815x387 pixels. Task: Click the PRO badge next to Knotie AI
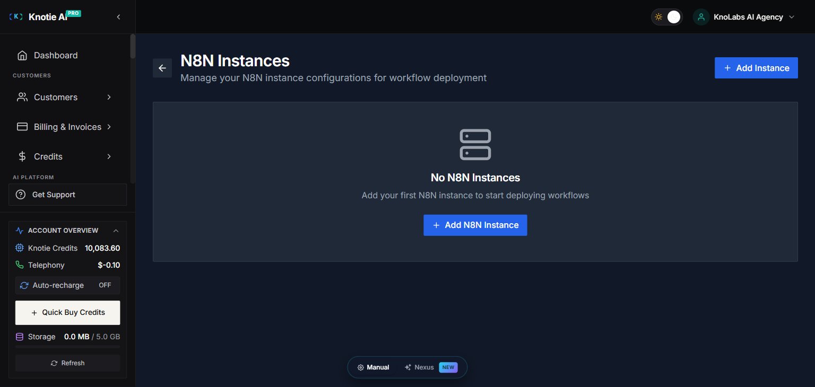(74, 13)
